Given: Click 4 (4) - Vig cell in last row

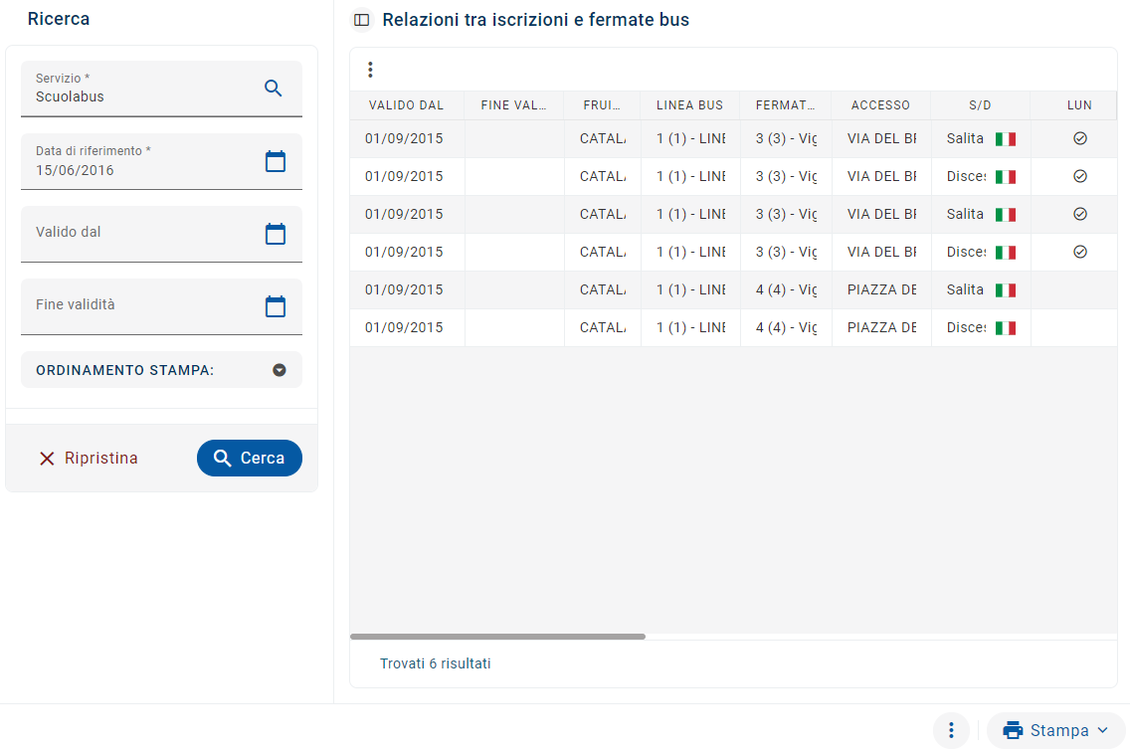Looking at the screenshot, I should pos(786,327).
